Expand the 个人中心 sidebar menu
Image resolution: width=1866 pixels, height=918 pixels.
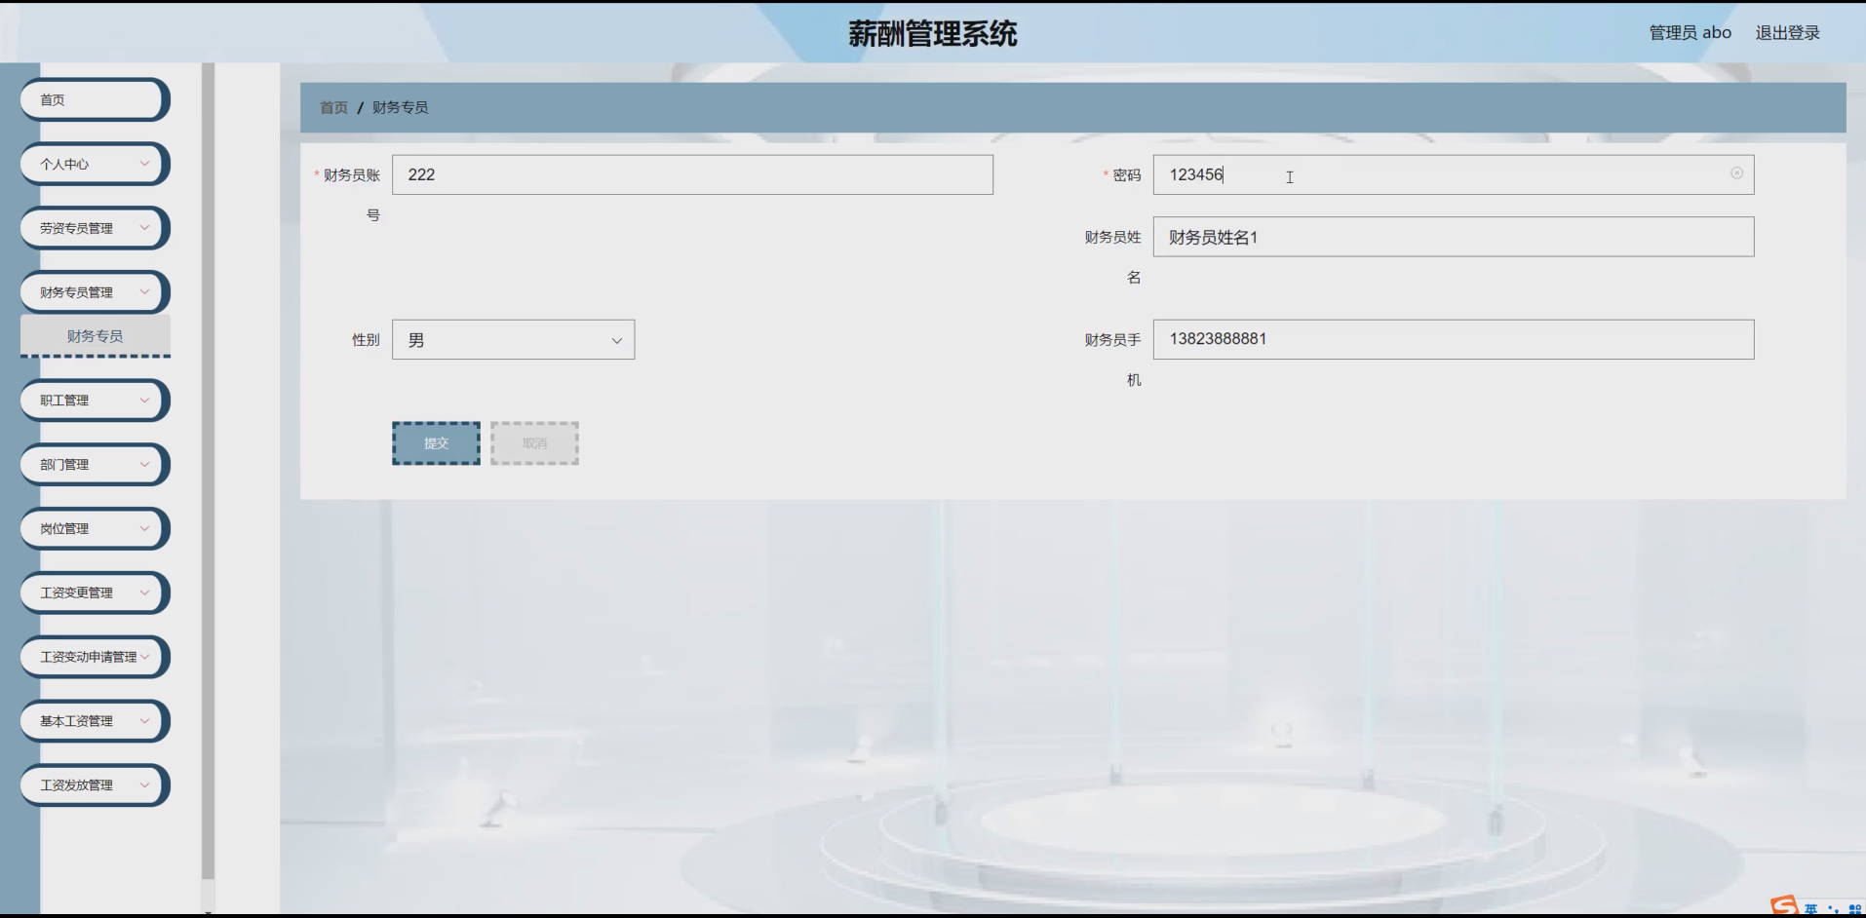(95, 164)
